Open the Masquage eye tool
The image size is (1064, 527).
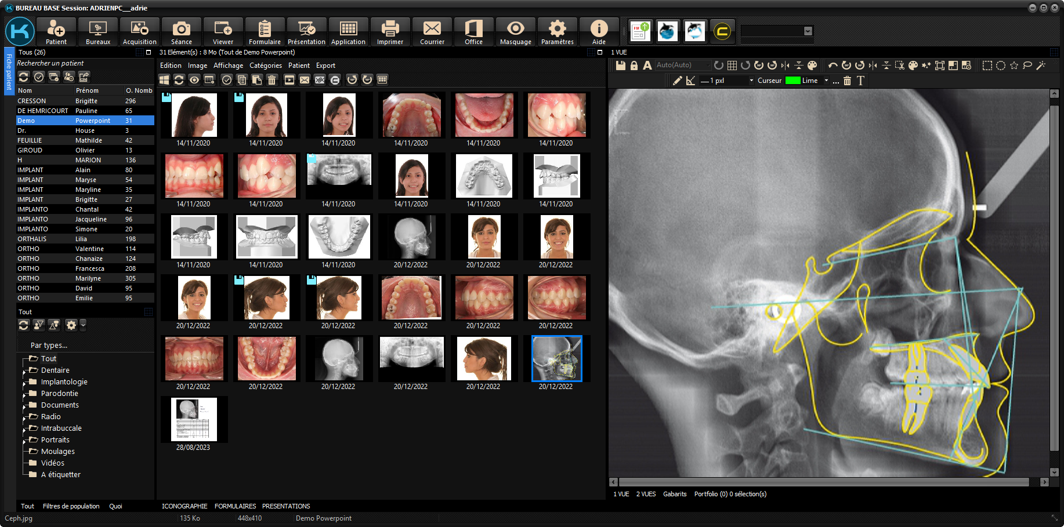515,32
